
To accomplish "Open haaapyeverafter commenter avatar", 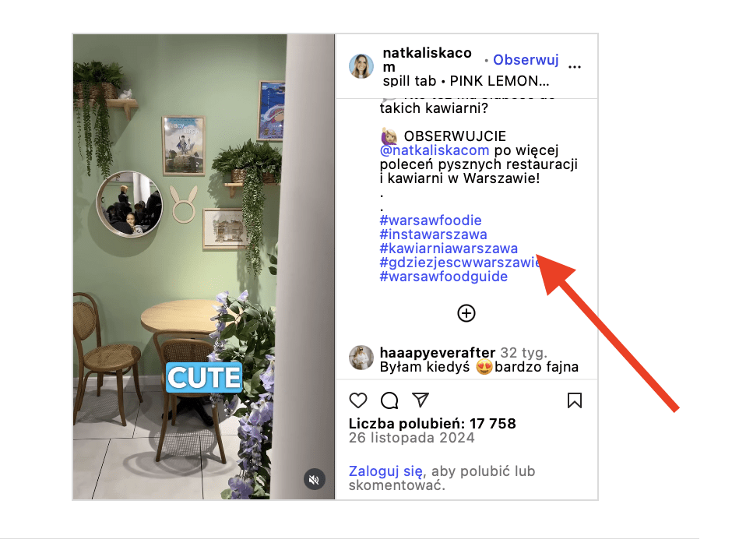I will pyautogui.click(x=361, y=358).
